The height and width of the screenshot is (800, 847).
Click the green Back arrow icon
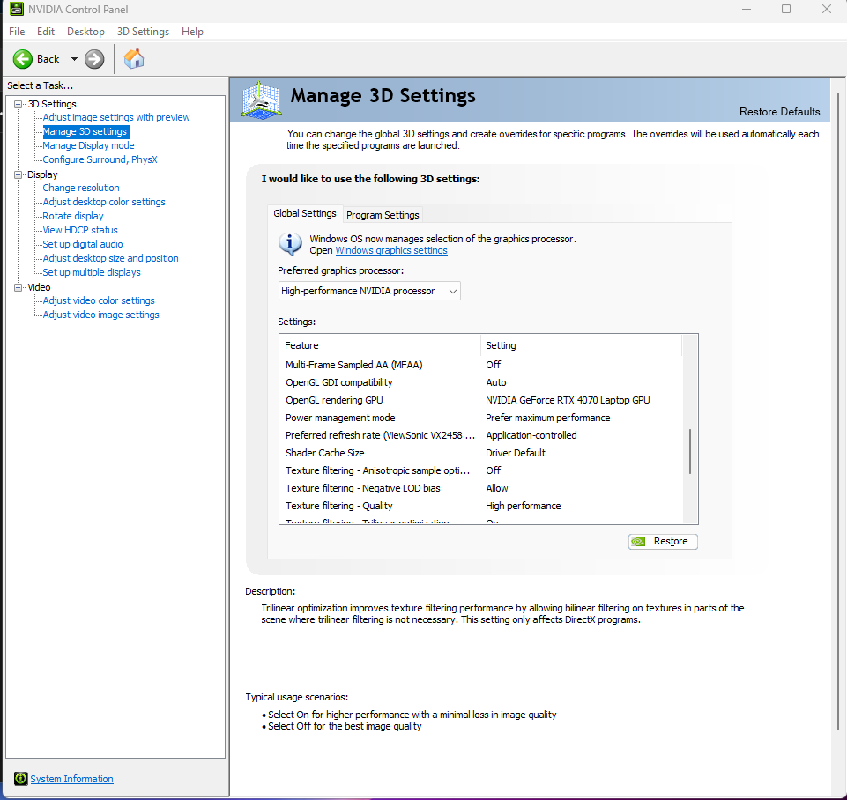[23, 59]
